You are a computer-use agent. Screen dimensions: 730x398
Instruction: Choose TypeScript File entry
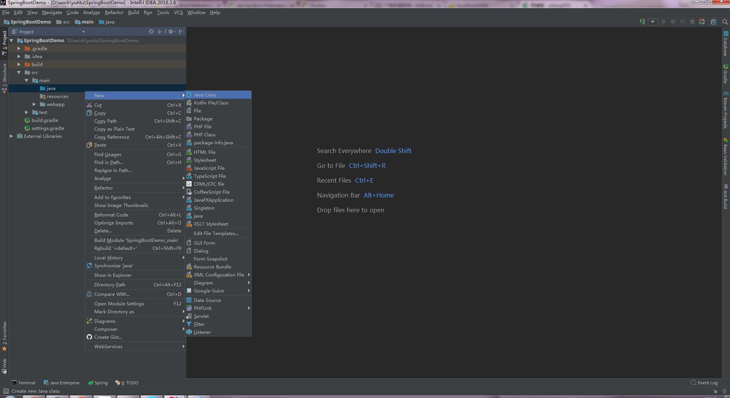tap(218, 176)
